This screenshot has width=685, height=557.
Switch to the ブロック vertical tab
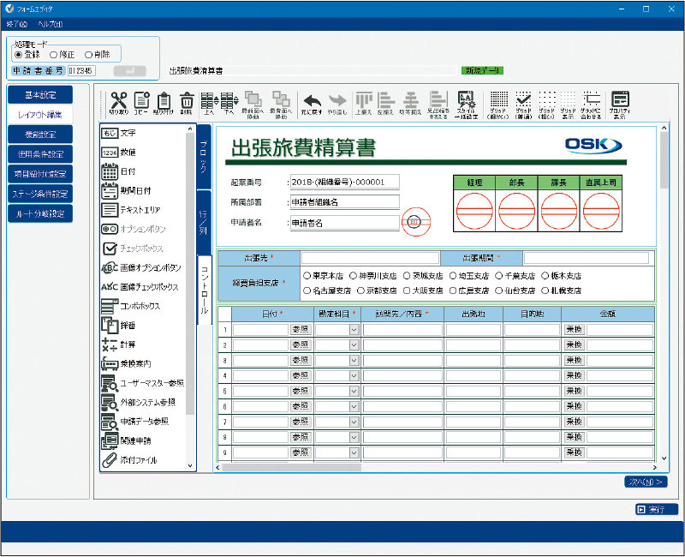click(204, 157)
